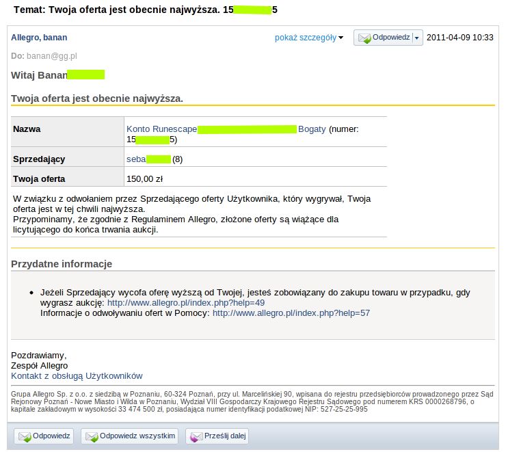
Task: Open seller profile link 'seba'
Action: click(136, 159)
